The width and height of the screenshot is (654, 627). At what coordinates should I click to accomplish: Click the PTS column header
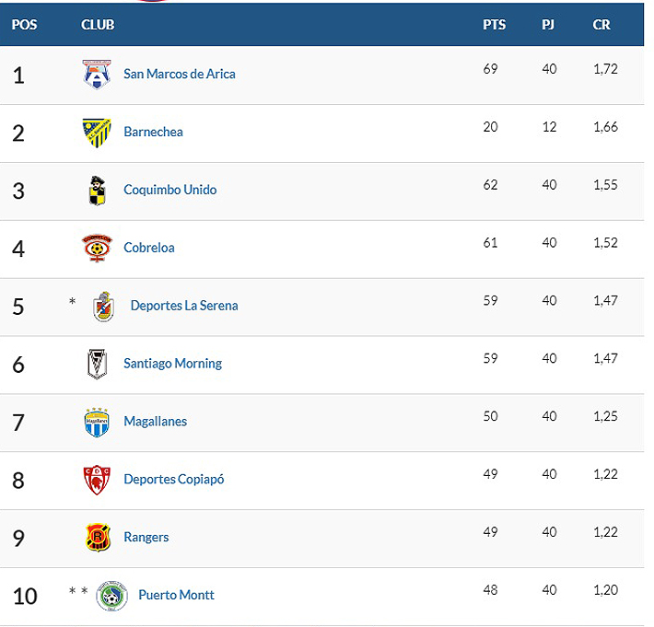pyautogui.click(x=495, y=25)
